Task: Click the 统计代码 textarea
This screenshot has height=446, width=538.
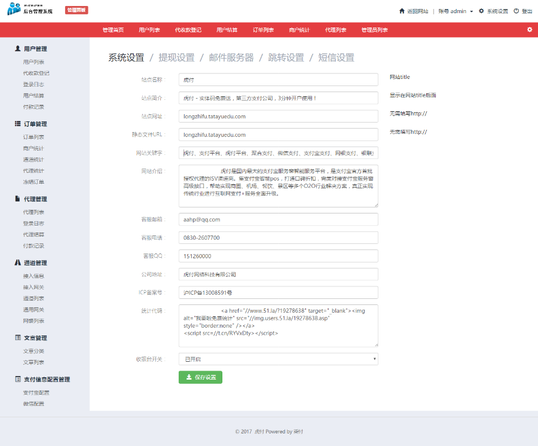Action: coord(278,326)
